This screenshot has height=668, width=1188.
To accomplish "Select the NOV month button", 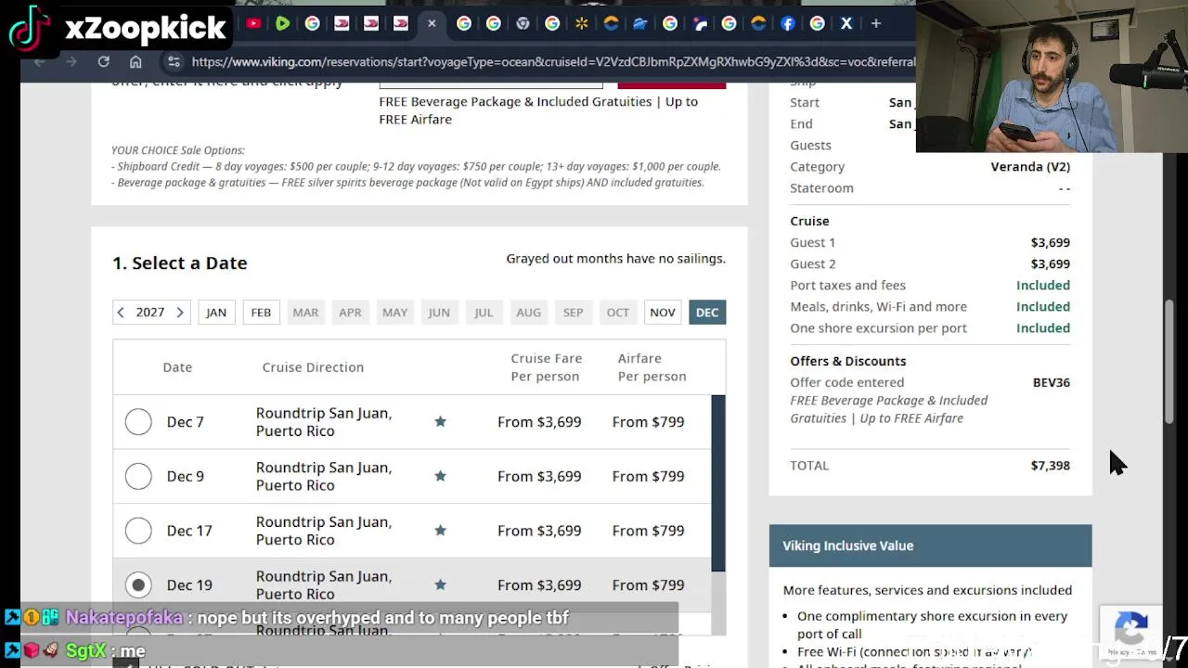I will click(662, 313).
